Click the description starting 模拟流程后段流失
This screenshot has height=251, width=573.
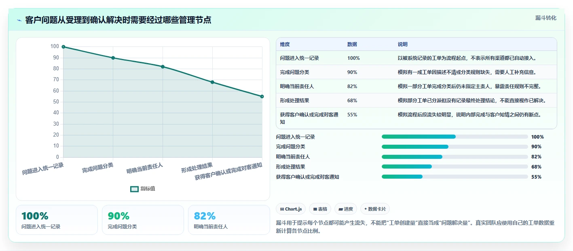pos(469,114)
